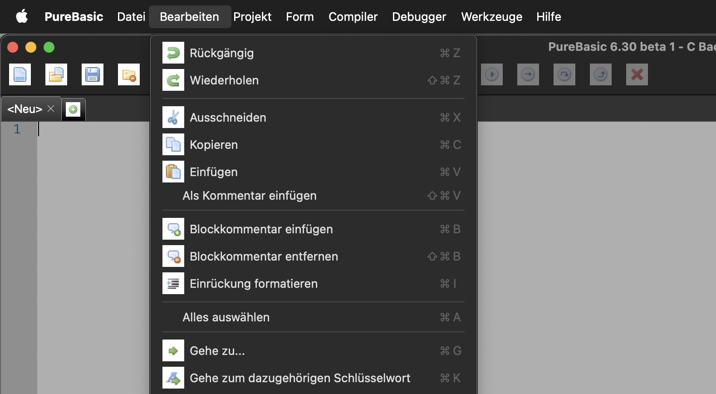Choose Rückgängig from the menu

tap(314, 53)
